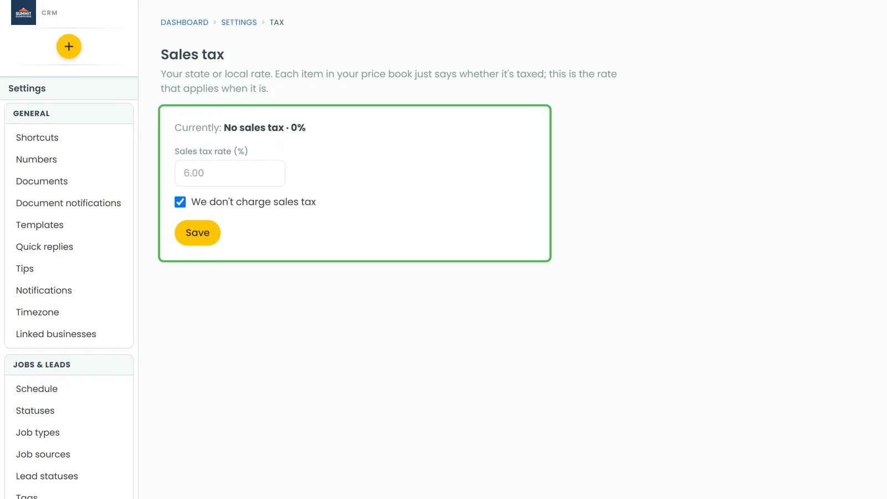Click the 'No sales tax · 0%' status text

click(x=264, y=128)
